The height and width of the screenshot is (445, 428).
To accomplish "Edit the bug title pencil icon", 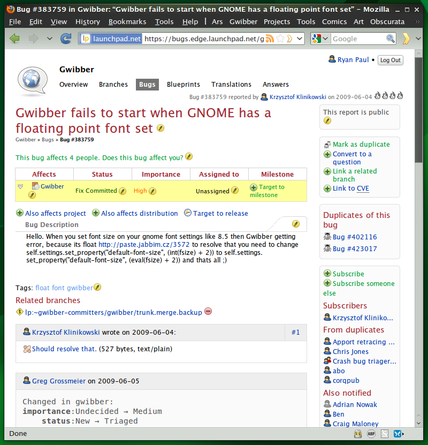I will coord(160,129).
